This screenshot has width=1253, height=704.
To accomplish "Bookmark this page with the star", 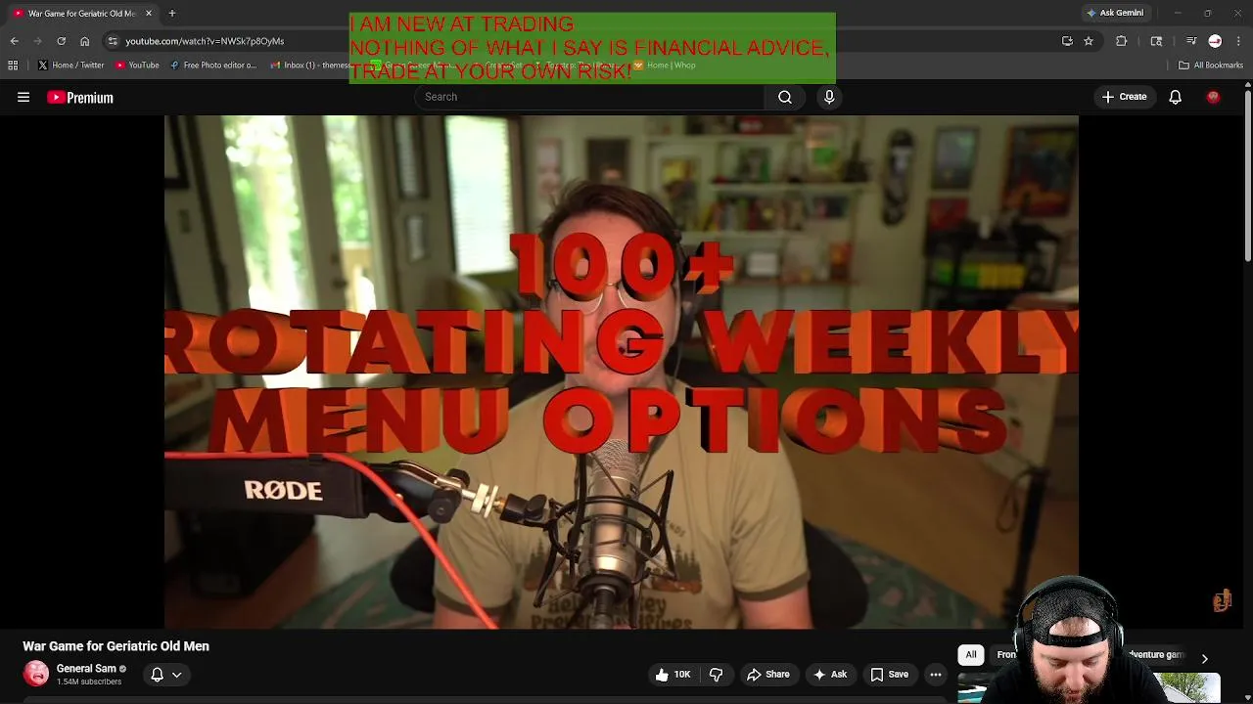I will pos(1088,41).
